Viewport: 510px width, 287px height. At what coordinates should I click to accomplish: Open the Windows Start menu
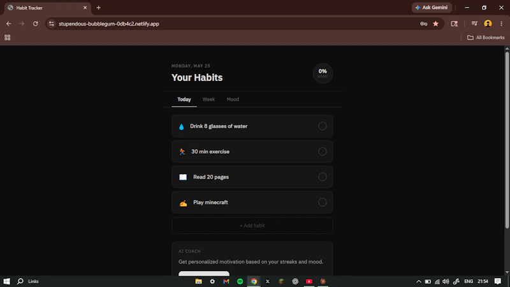tap(6, 281)
